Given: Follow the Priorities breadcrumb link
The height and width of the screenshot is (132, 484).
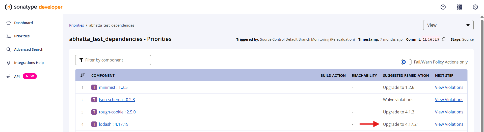Looking at the screenshot, I should 76,25.
